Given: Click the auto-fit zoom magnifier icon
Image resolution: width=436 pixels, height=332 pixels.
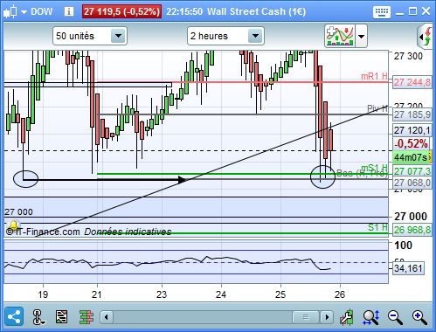Looking at the screenshot, I should (371, 317).
